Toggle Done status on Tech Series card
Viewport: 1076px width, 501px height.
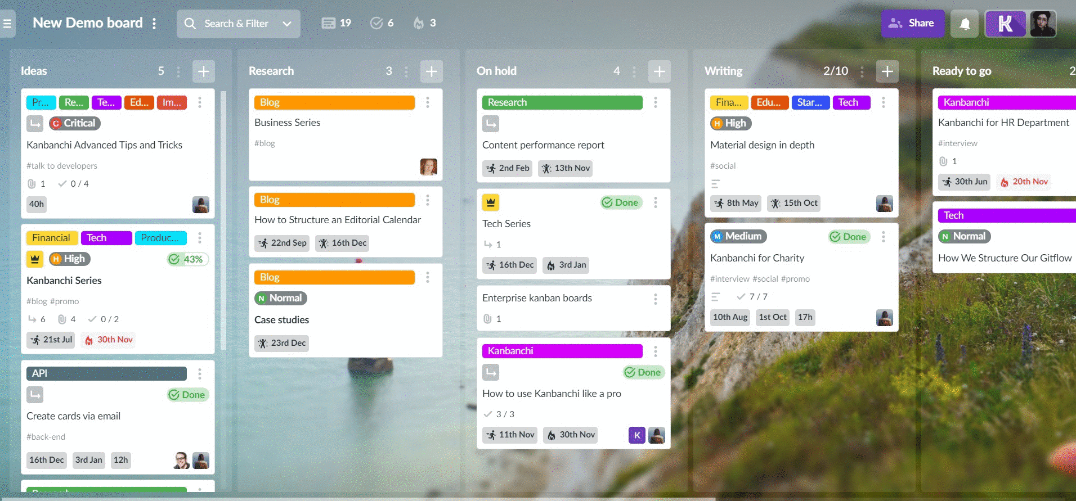(x=621, y=202)
